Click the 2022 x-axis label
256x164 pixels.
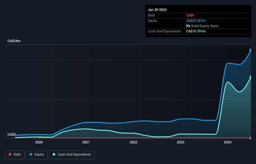(133, 142)
